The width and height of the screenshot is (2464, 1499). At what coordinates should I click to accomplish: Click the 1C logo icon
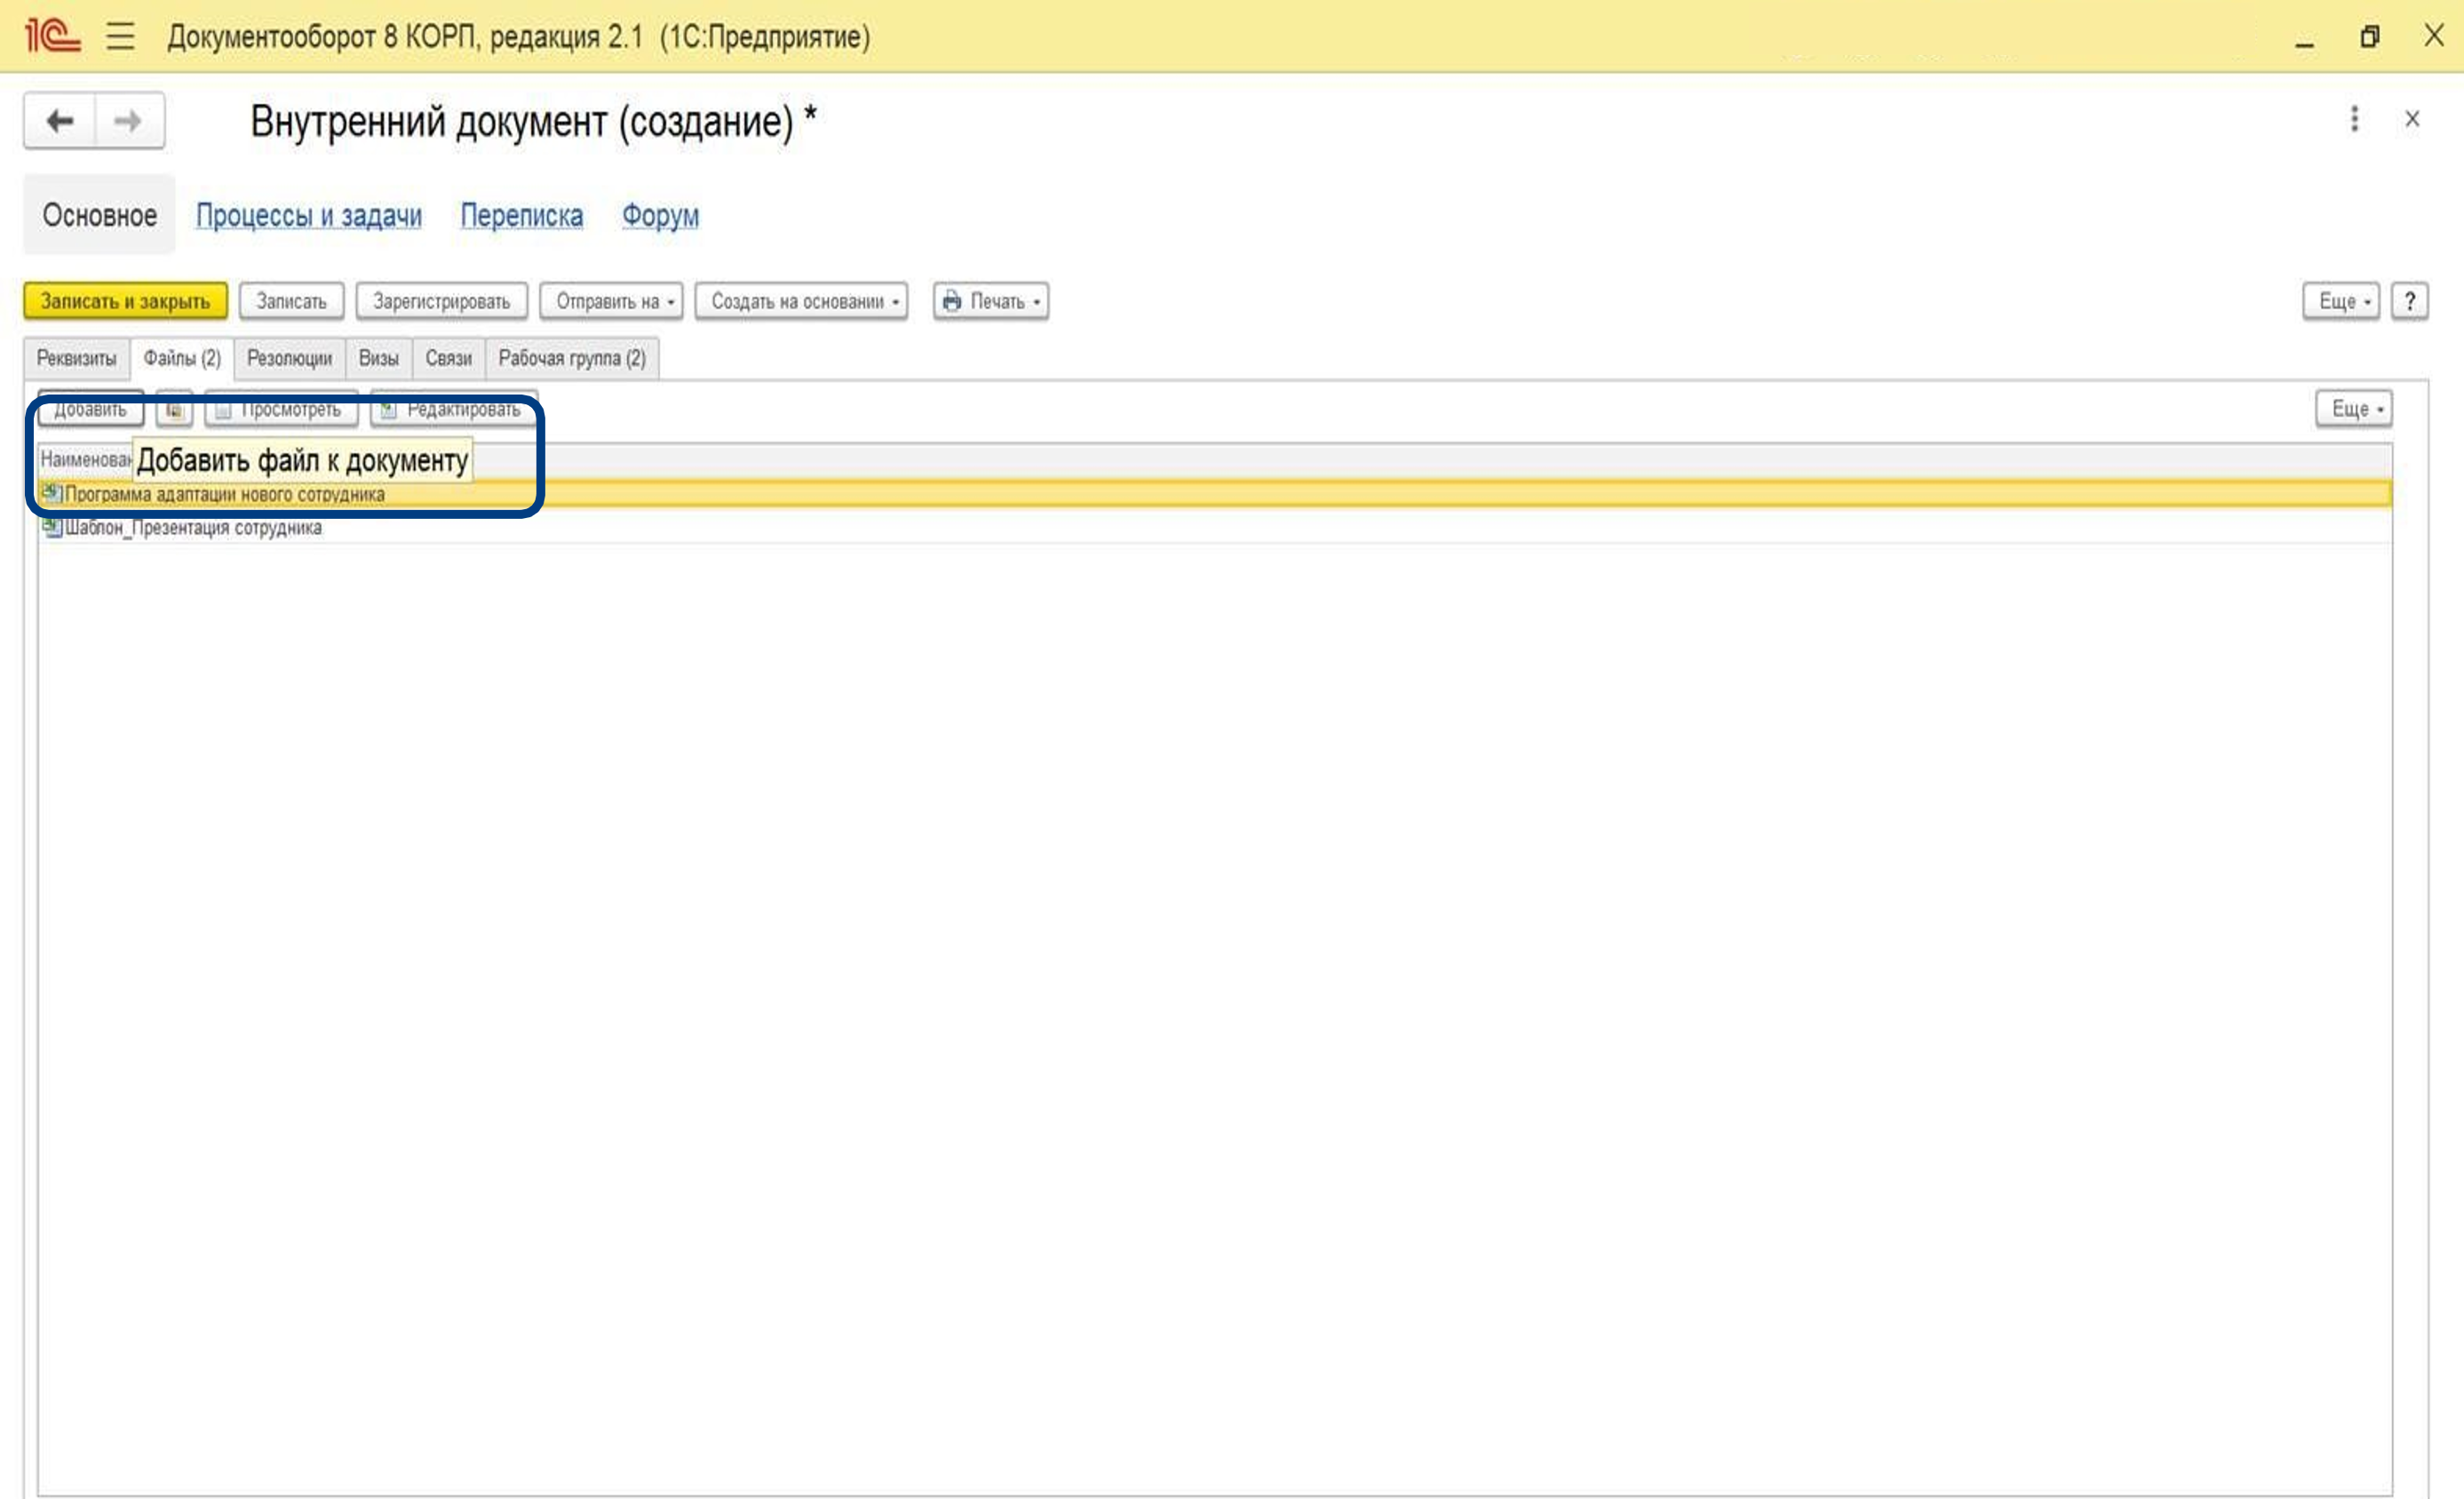[x=52, y=37]
